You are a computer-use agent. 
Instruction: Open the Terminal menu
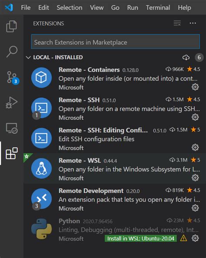(x=158, y=7)
